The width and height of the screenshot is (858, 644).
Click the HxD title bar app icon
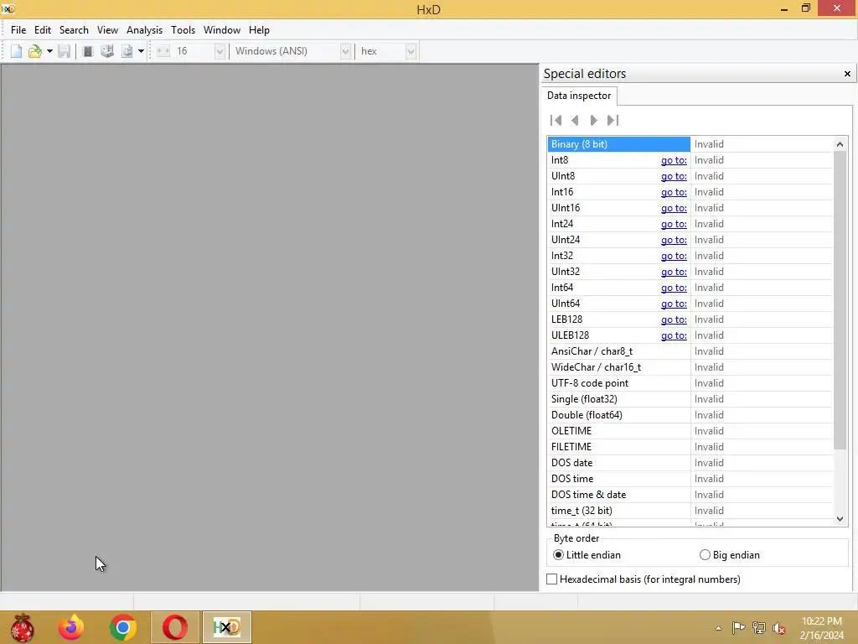tap(8, 8)
